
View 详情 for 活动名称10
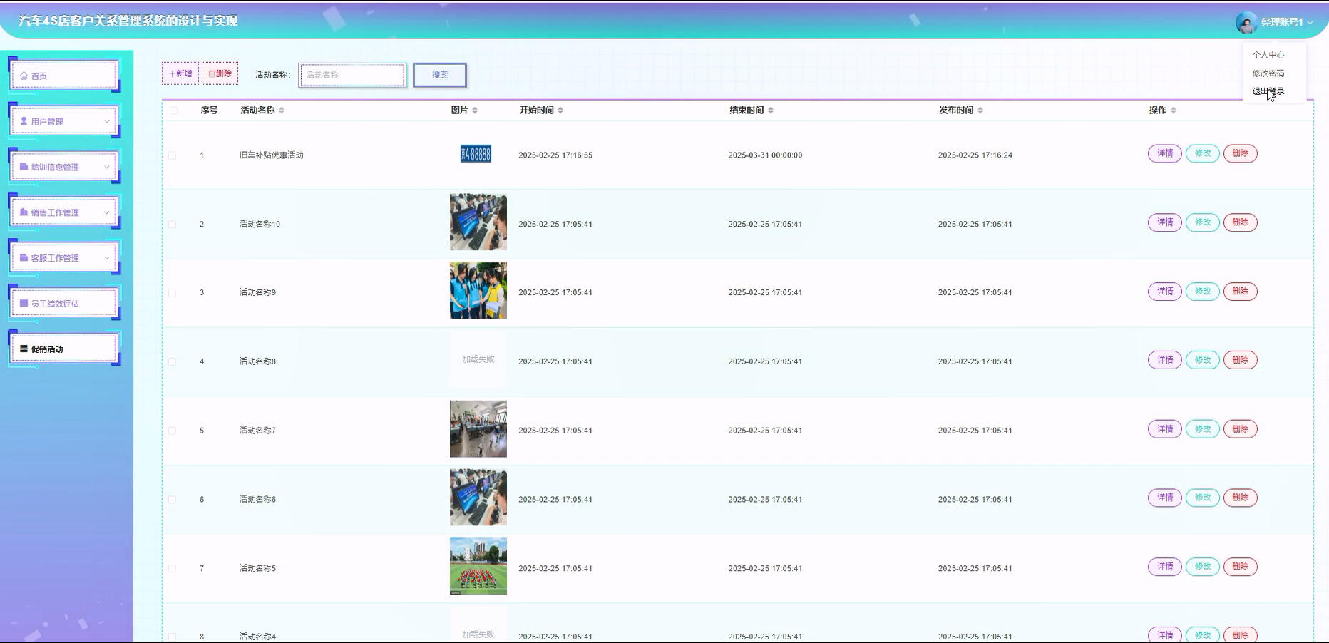pos(1165,222)
